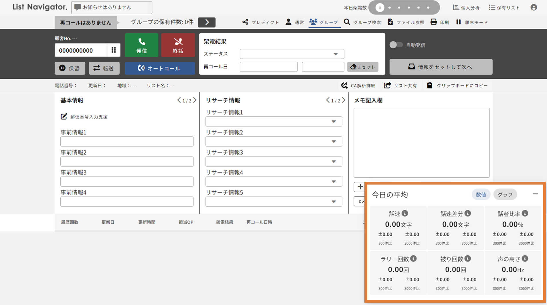Expand the リサーチ情報1 dropdown
Screen dimensions: 547x305
[273, 122]
